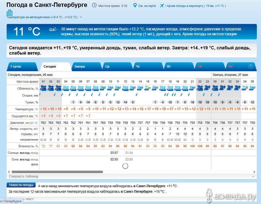Click sunset time 21:54
261x204 pixels.
pos(129,153)
